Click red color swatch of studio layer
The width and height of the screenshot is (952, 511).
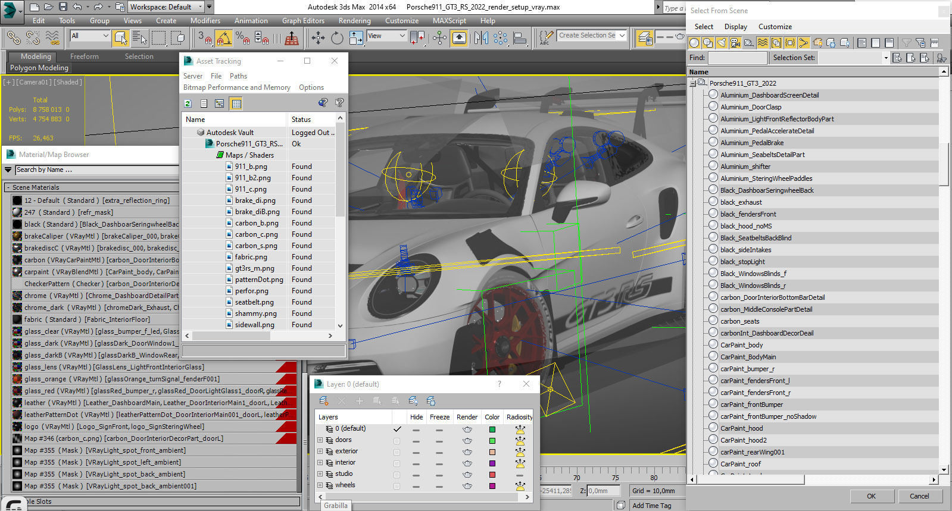492,475
